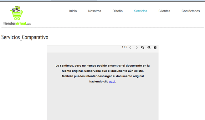205x120 pixels.
Task: Open document in a new window
Action: tap(155, 48)
